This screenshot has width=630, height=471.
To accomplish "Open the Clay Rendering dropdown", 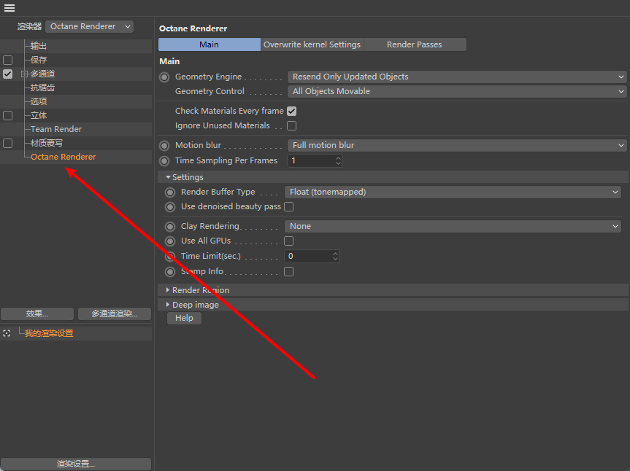I will pyautogui.click(x=453, y=226).
